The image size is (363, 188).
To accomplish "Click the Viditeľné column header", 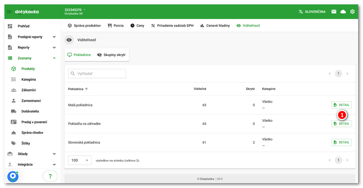I will pyautogui.click(x=200, y=89).
